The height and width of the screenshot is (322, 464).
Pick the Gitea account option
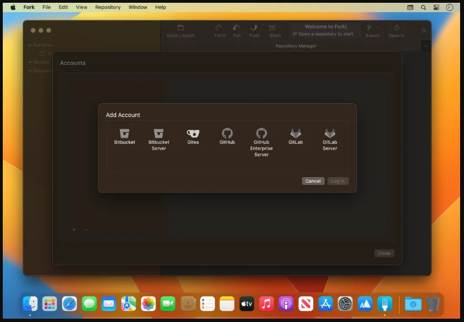(x=193, y=137)
